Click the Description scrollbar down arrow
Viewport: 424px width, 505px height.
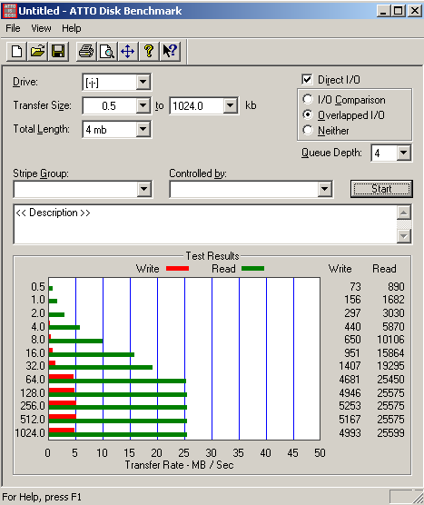(404, 236)
